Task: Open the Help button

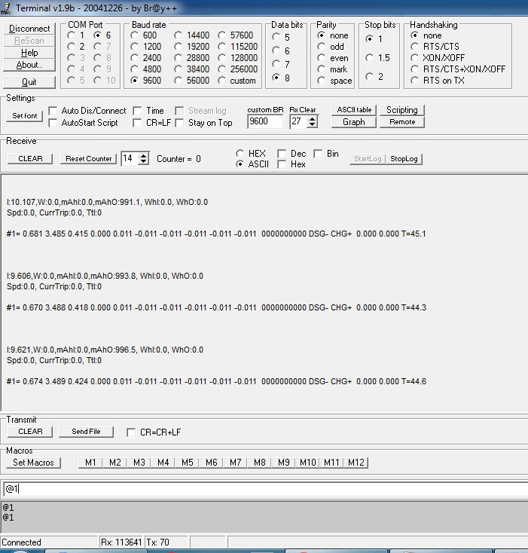Action: pyautogui.click(x=29, y=53)
